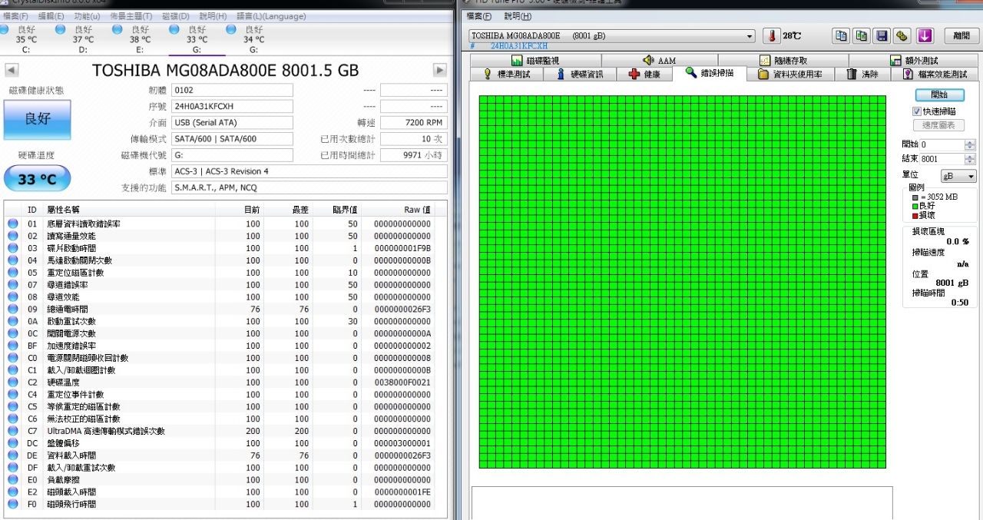This screenshot has height=520, width=983.
Task: Select the G: drive 34 °C status
Action: pyautogui.click(x=254, y=39)
